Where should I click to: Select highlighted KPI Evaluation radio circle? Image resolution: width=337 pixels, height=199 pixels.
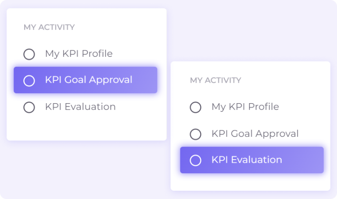195,160
